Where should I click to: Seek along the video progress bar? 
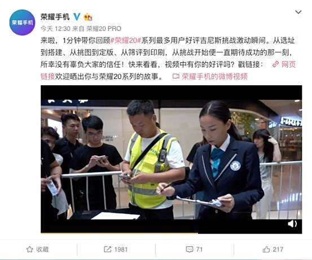point(172,233)
